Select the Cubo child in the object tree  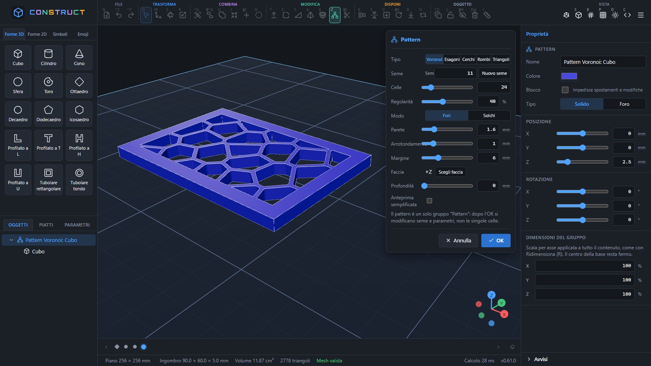[38, 251]
